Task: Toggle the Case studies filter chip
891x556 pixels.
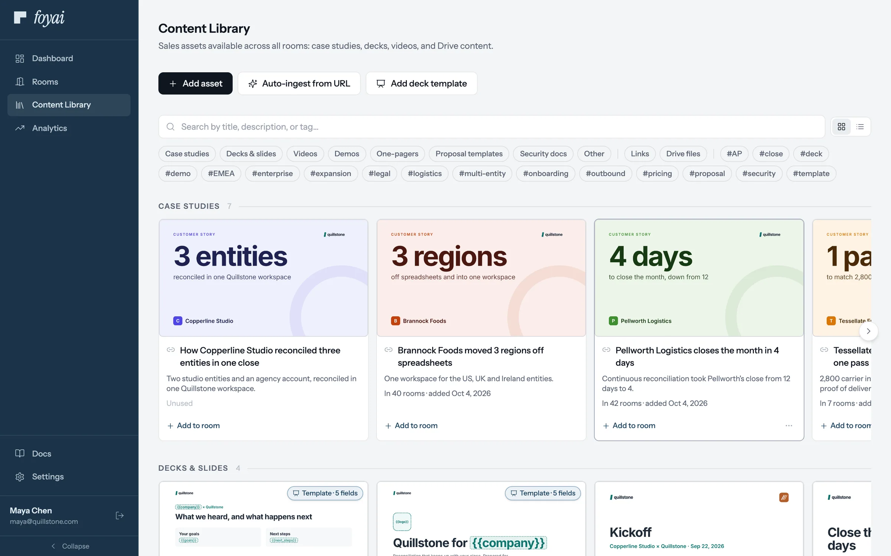Action: (x=187, y=154)
